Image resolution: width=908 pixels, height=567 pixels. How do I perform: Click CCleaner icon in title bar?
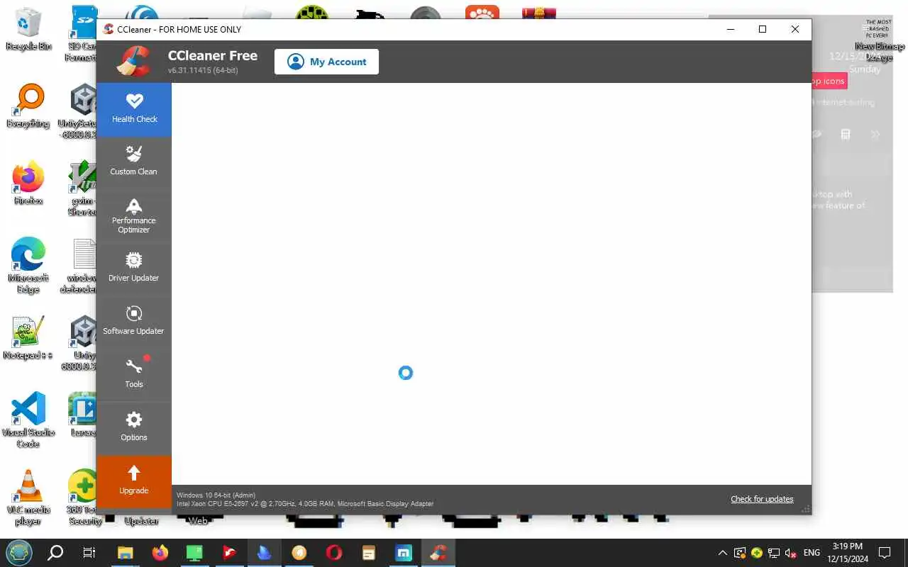click(109, 29)
